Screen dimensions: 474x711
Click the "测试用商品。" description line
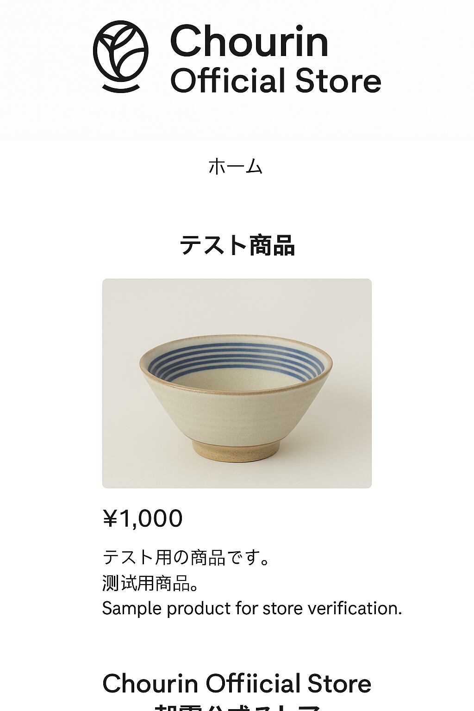(151, 583)
